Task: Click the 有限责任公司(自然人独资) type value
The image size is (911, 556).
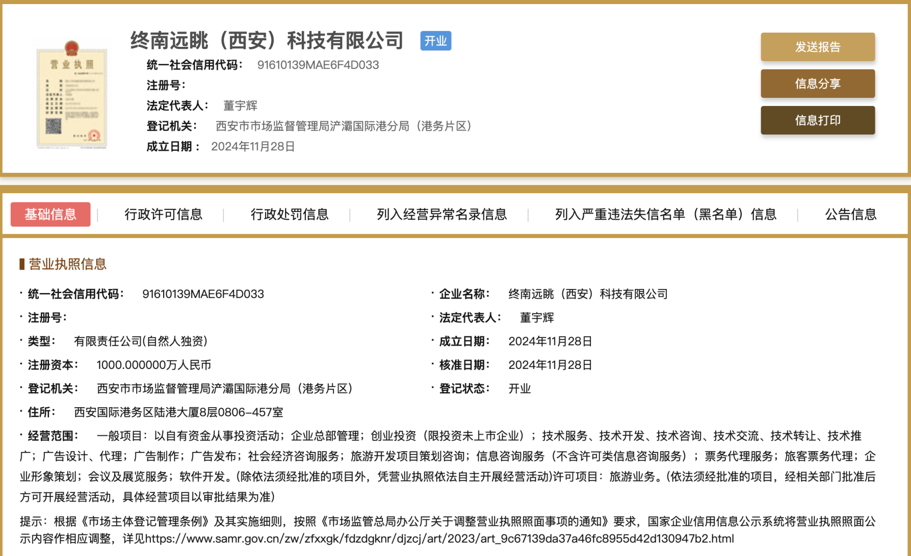Action: [141, 341]
